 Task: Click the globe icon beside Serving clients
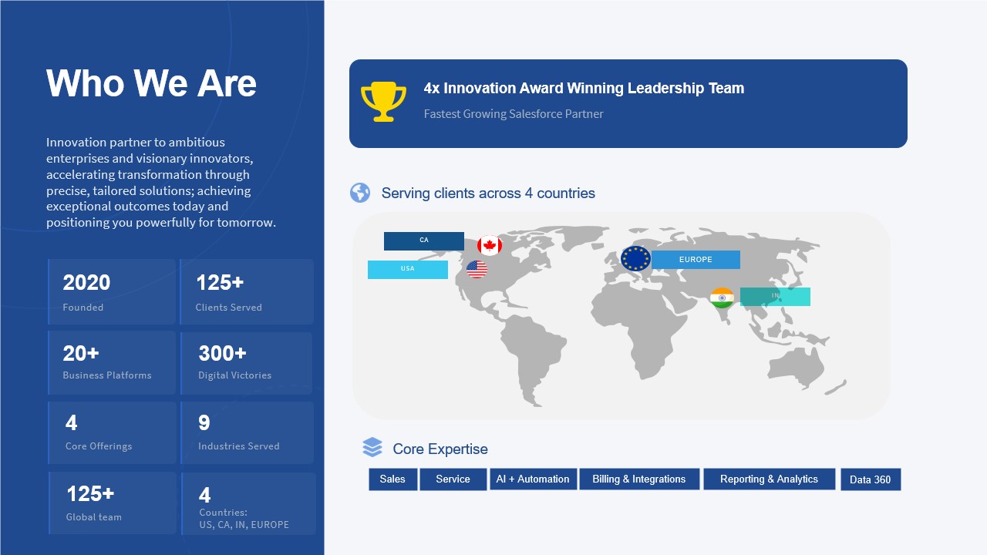pyautogui.click(x=360, y=193)
